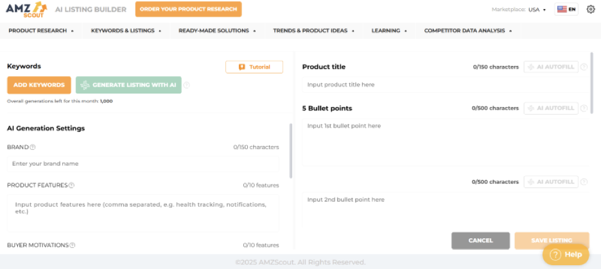601x269 pixels.
Task: Click the left panel vertical scrollbar
Action: (291, 151)
